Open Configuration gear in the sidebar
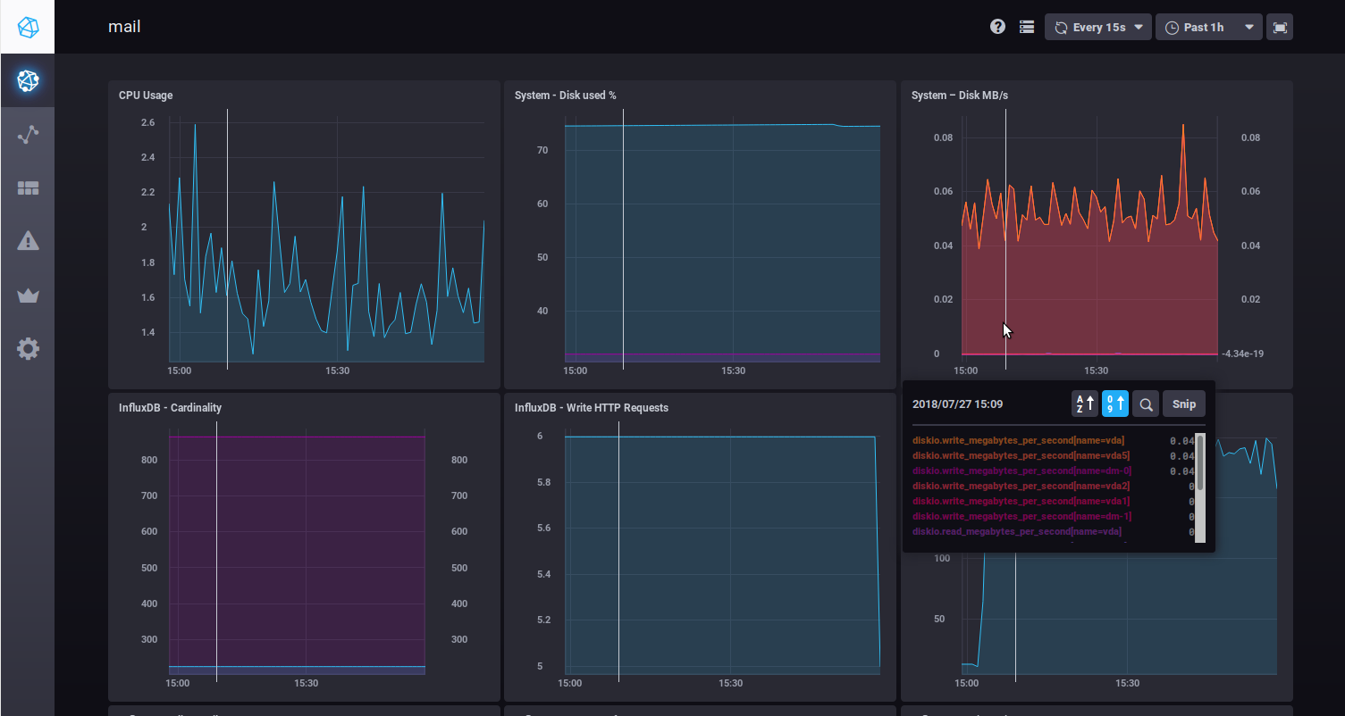 coord(28,349)
